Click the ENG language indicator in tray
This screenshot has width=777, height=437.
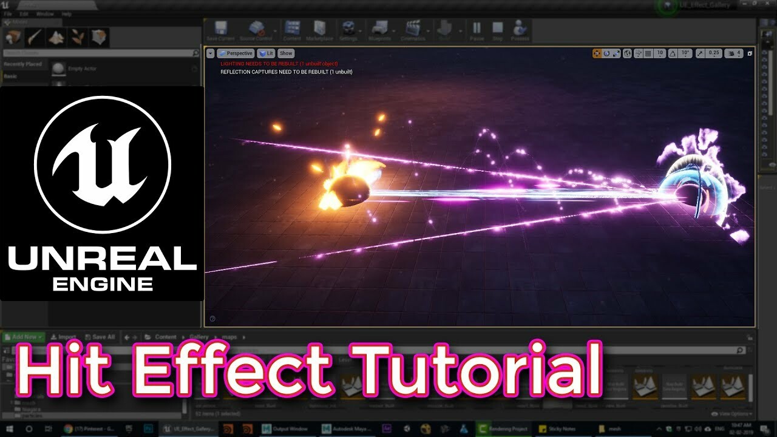tap(721, 429)
